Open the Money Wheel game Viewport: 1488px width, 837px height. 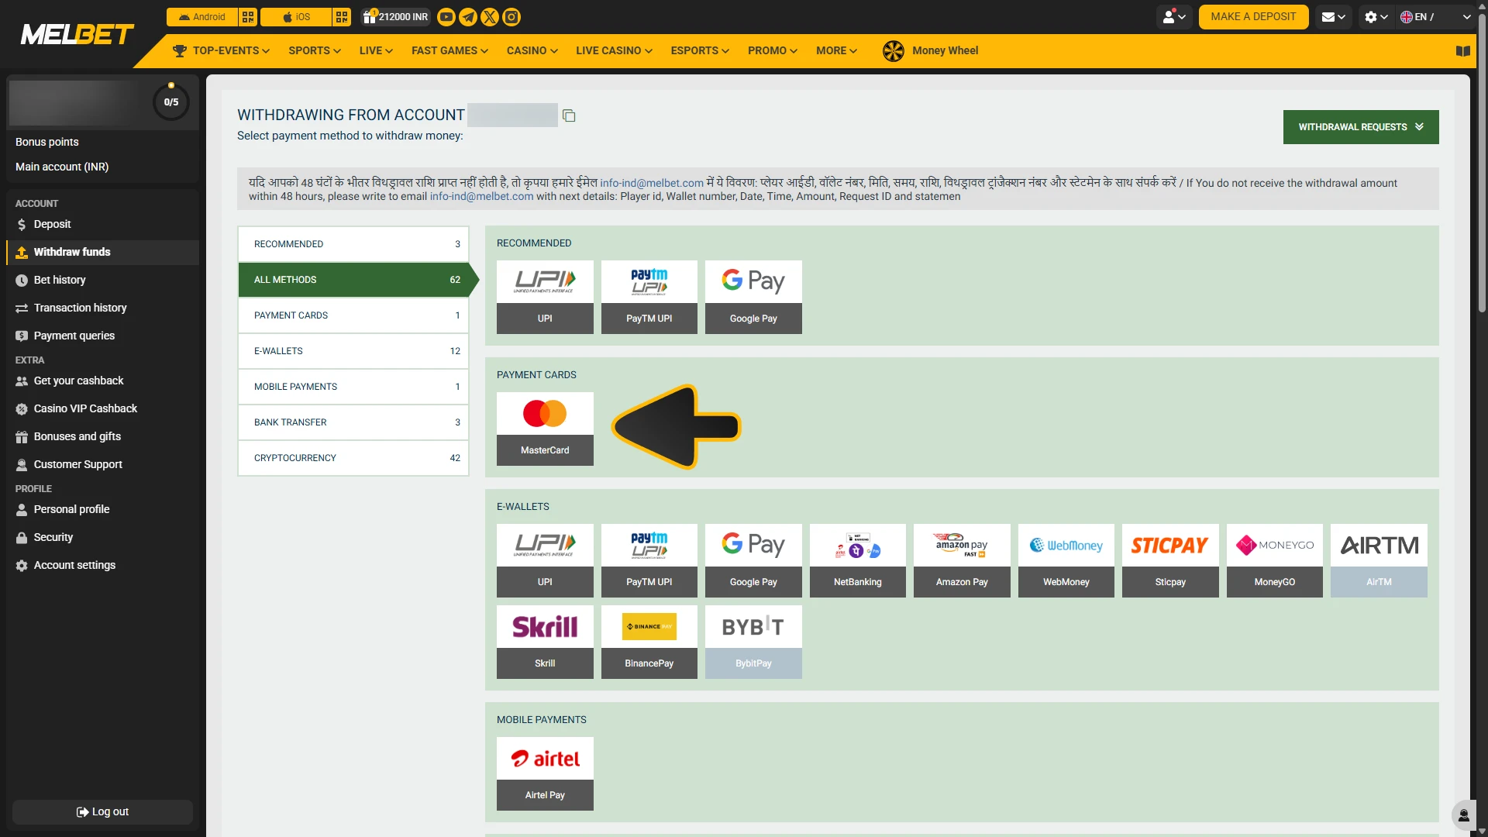(x=930, y=51)
